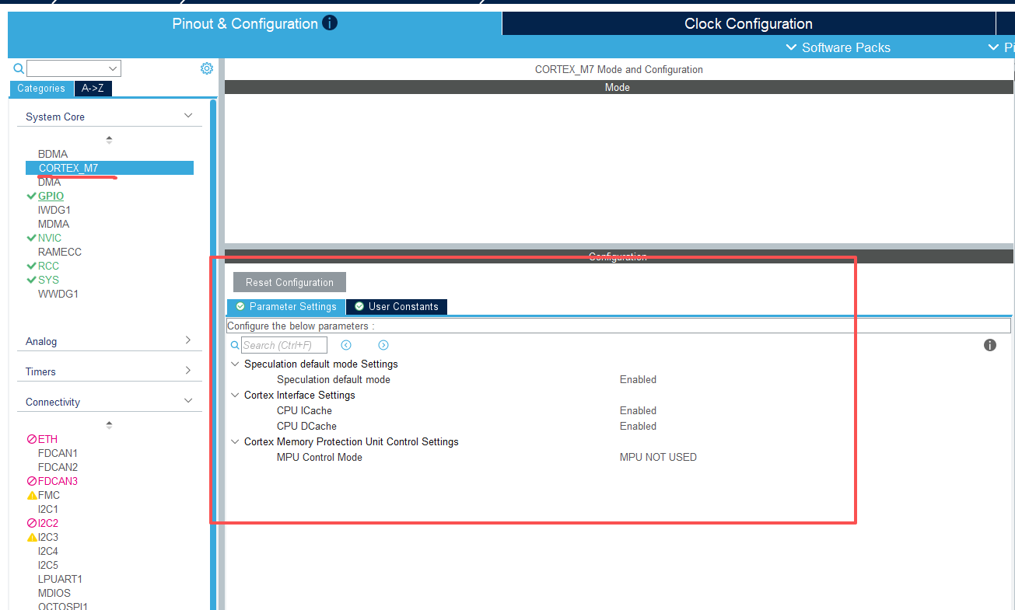The image size is (1015, 610).
Task: Click the magnifier icon beside parameter search
Action: click(235, 345)
